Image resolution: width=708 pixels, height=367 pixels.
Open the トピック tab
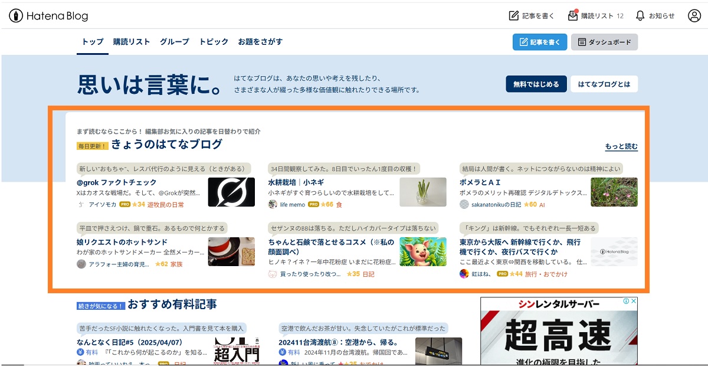tap(214, 42)
